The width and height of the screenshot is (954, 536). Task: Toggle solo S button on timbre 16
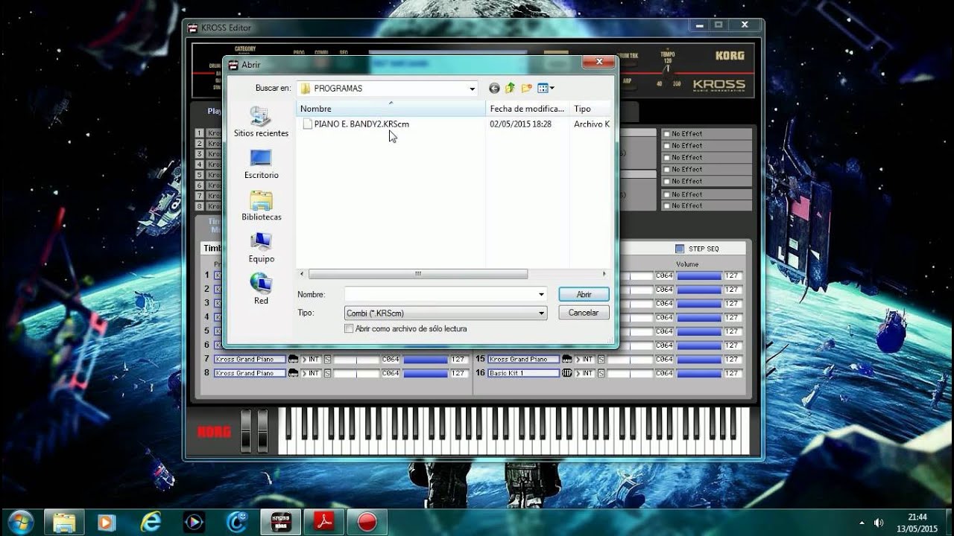(x=601, y=373)
